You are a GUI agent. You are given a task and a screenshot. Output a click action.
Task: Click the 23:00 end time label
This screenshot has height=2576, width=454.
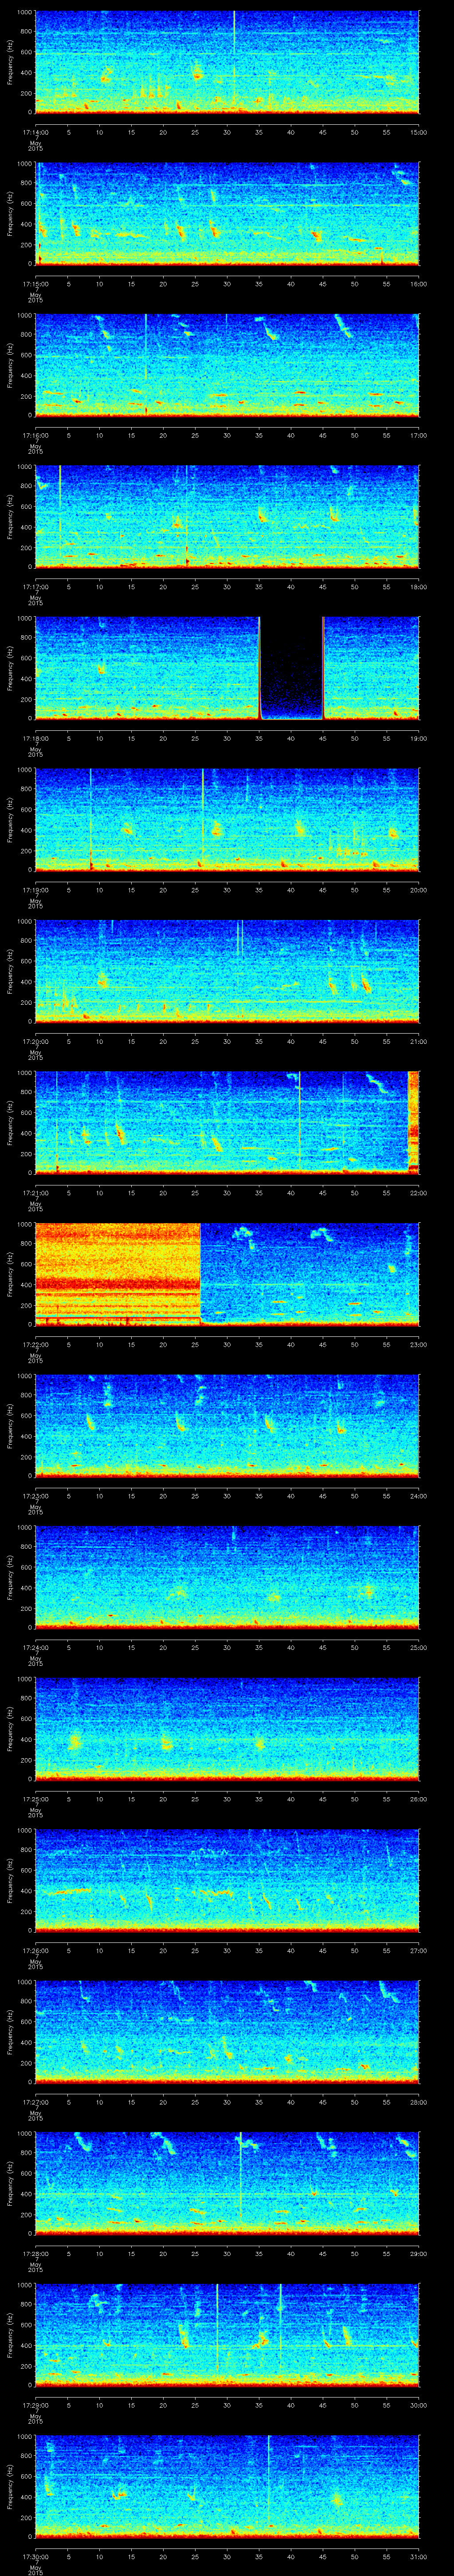pyautogui.click(x=419, y=1344)
